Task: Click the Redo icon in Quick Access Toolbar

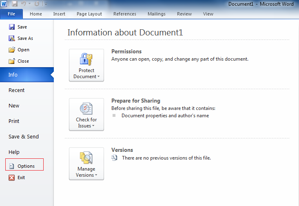Action: click(37, 4)
